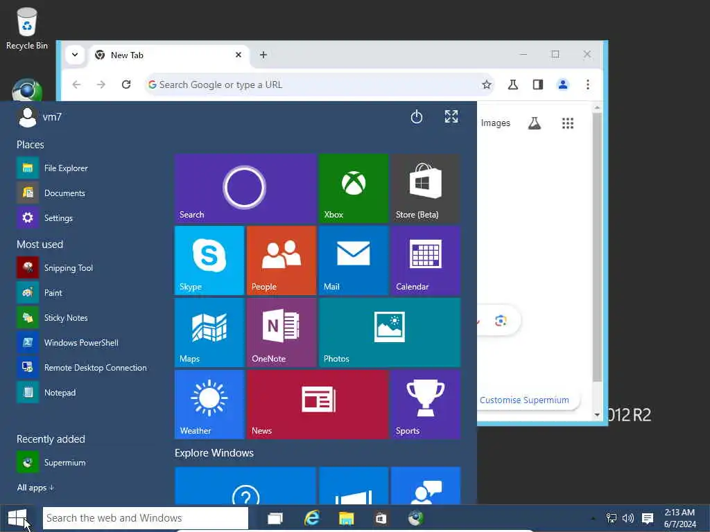Open the Weather tile
Screen dimensions: 710x532
(209, 405)
